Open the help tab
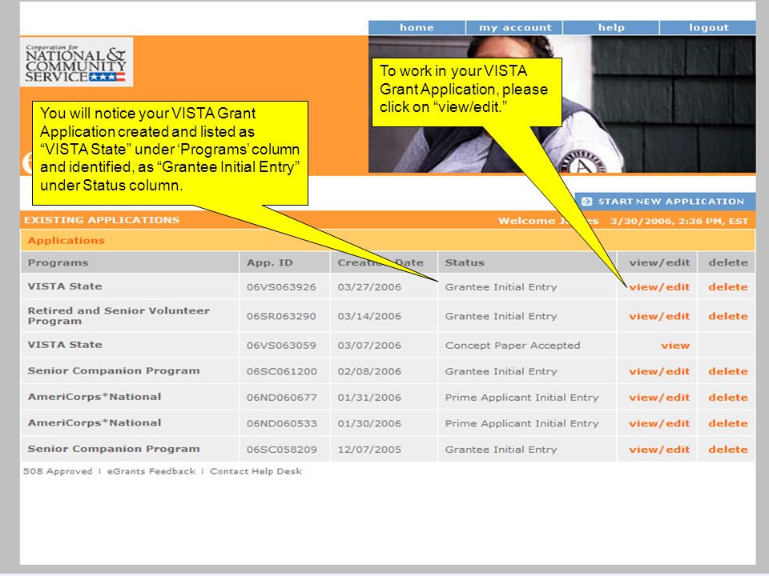769x576 pixels. click(611, 27)
